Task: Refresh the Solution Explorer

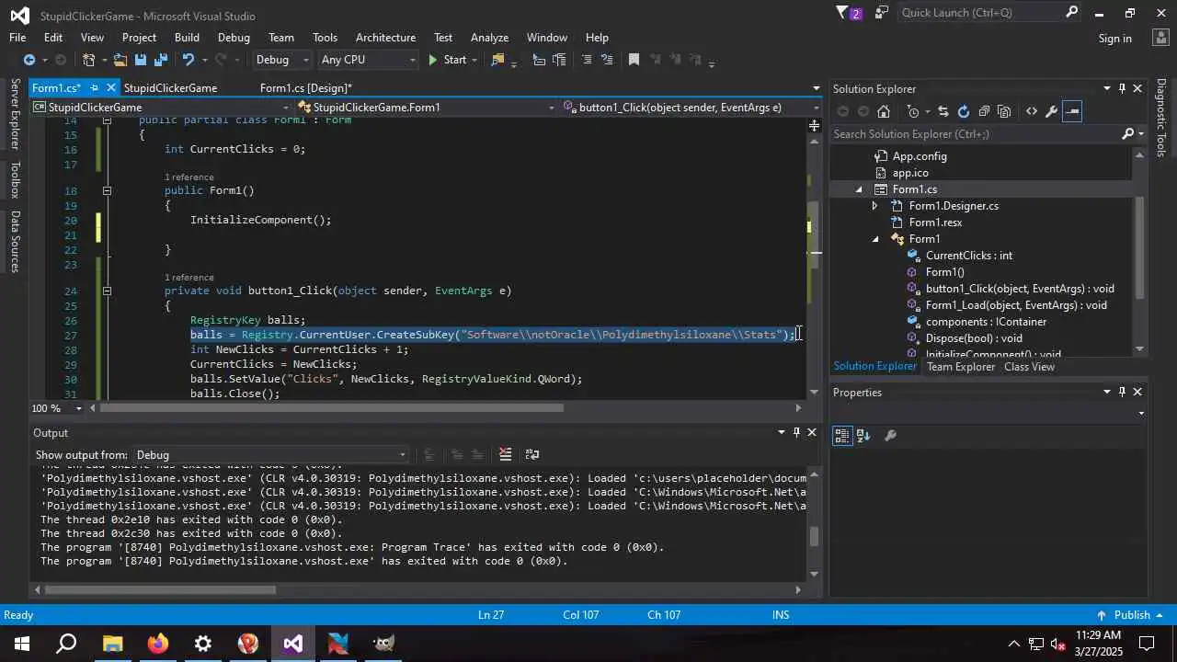Action: click(x=964, y=111)
